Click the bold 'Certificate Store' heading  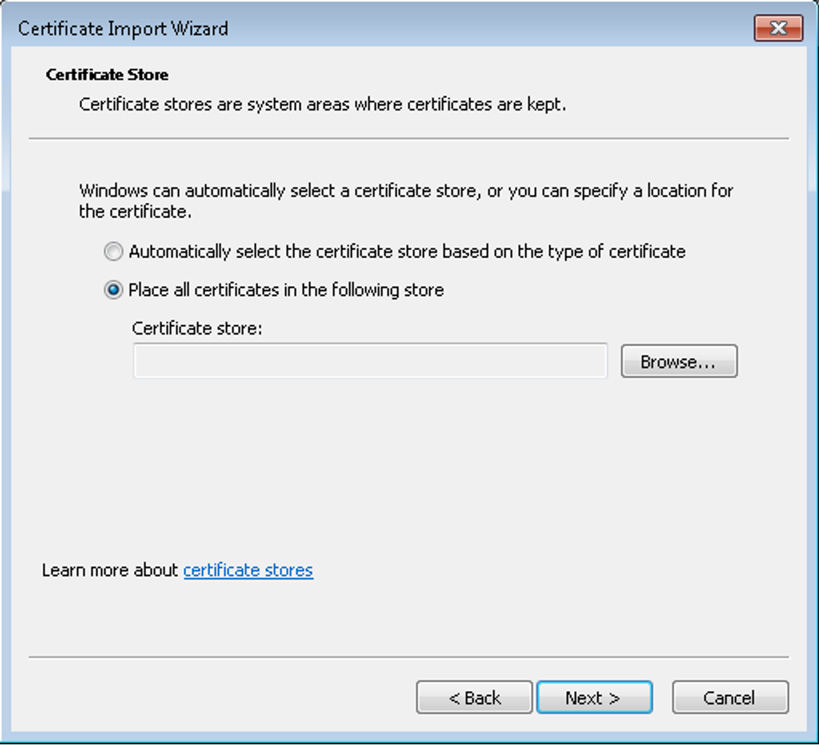(x=107, y=75)
